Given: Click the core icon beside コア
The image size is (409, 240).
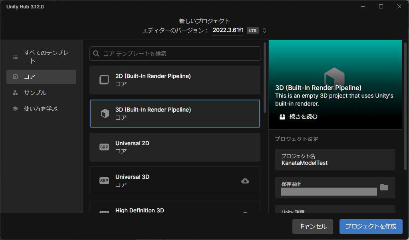Looking at the screenshot, I should click(x=15, y=77).
